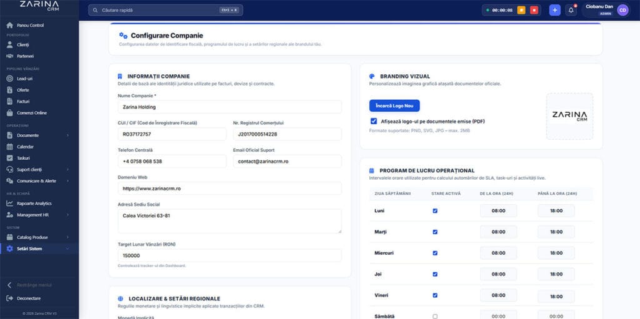Click the Setări Sistem gear icon
This screenshot has height=319, width=640.
(10, 249)
